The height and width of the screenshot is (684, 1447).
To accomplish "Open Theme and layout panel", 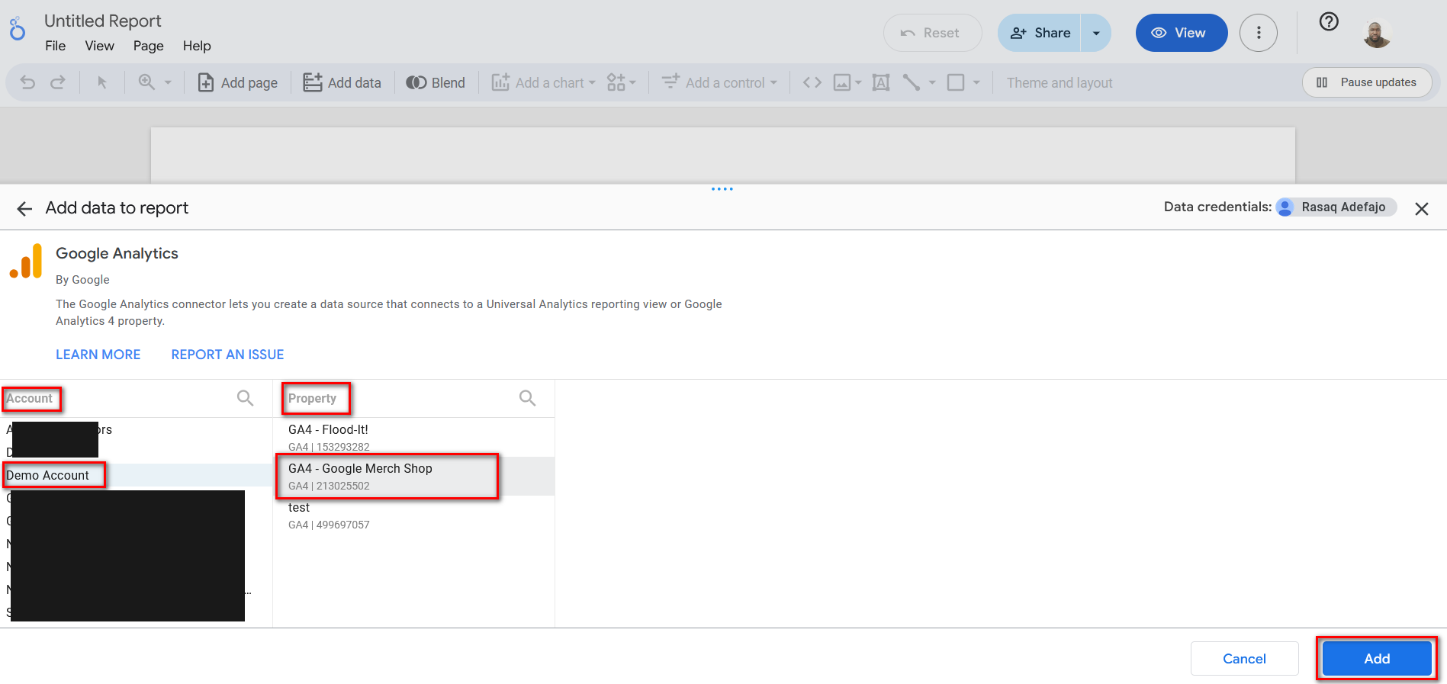I will point(1060,82).
